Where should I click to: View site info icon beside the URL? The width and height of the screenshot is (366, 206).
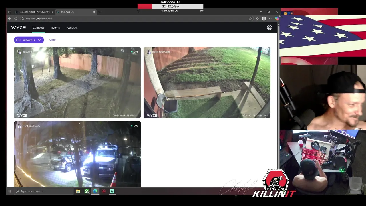(23, 19)
